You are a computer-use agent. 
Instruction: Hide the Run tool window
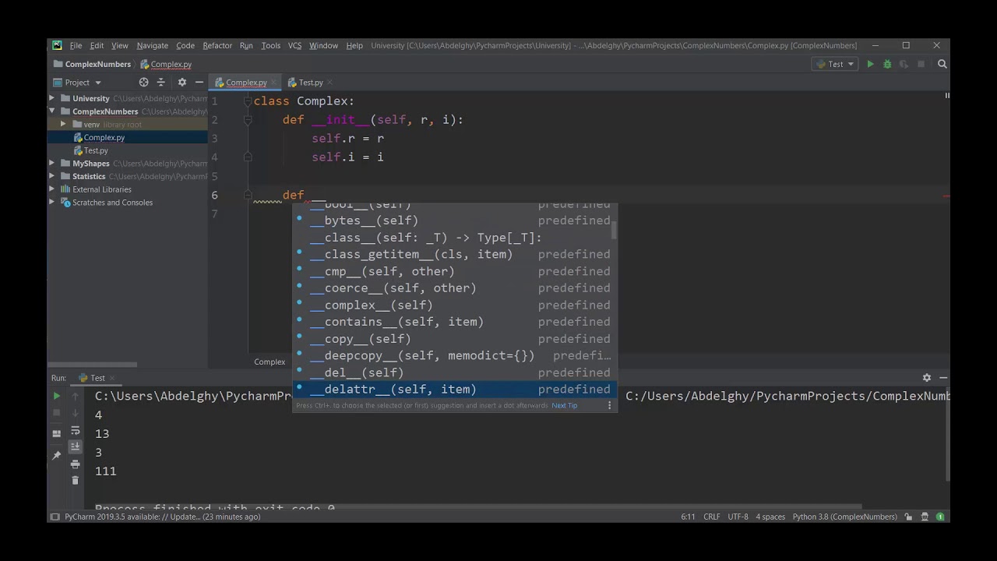point(943,377)
